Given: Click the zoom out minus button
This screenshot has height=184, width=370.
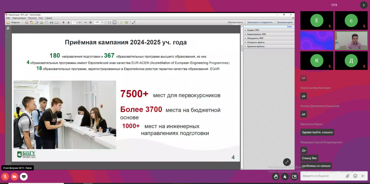Looking at the screenshot, I should point(86,22).
